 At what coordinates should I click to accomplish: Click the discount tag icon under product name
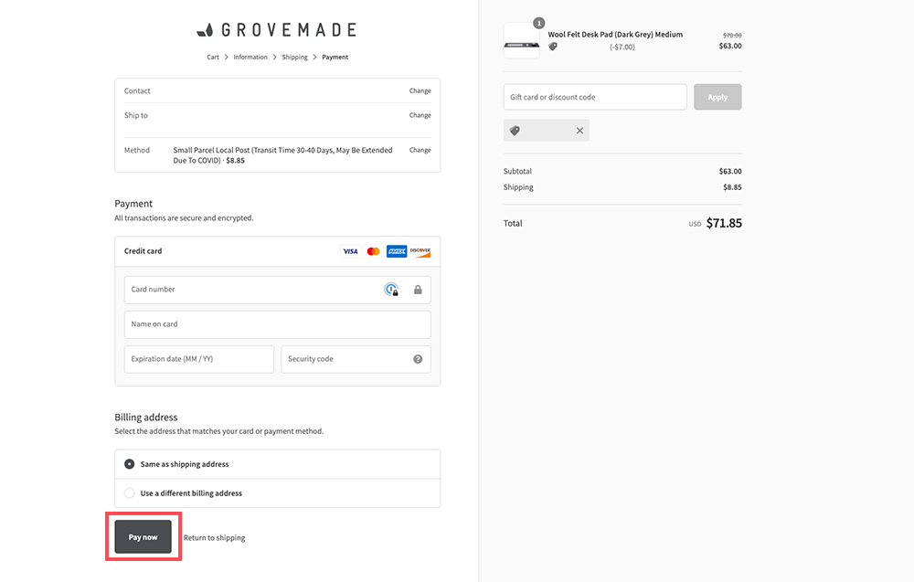(553, 47)
